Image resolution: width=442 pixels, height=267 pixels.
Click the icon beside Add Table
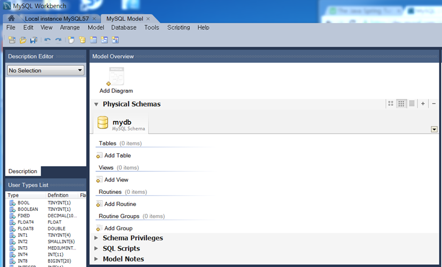tap(99, 155)
